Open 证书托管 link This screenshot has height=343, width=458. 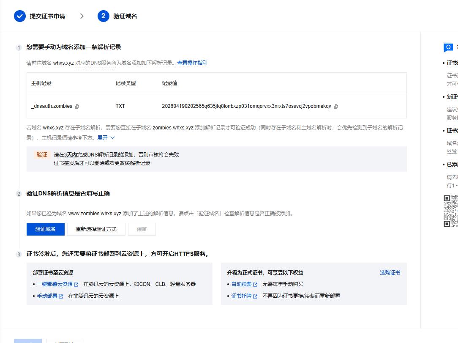point(242,296)
